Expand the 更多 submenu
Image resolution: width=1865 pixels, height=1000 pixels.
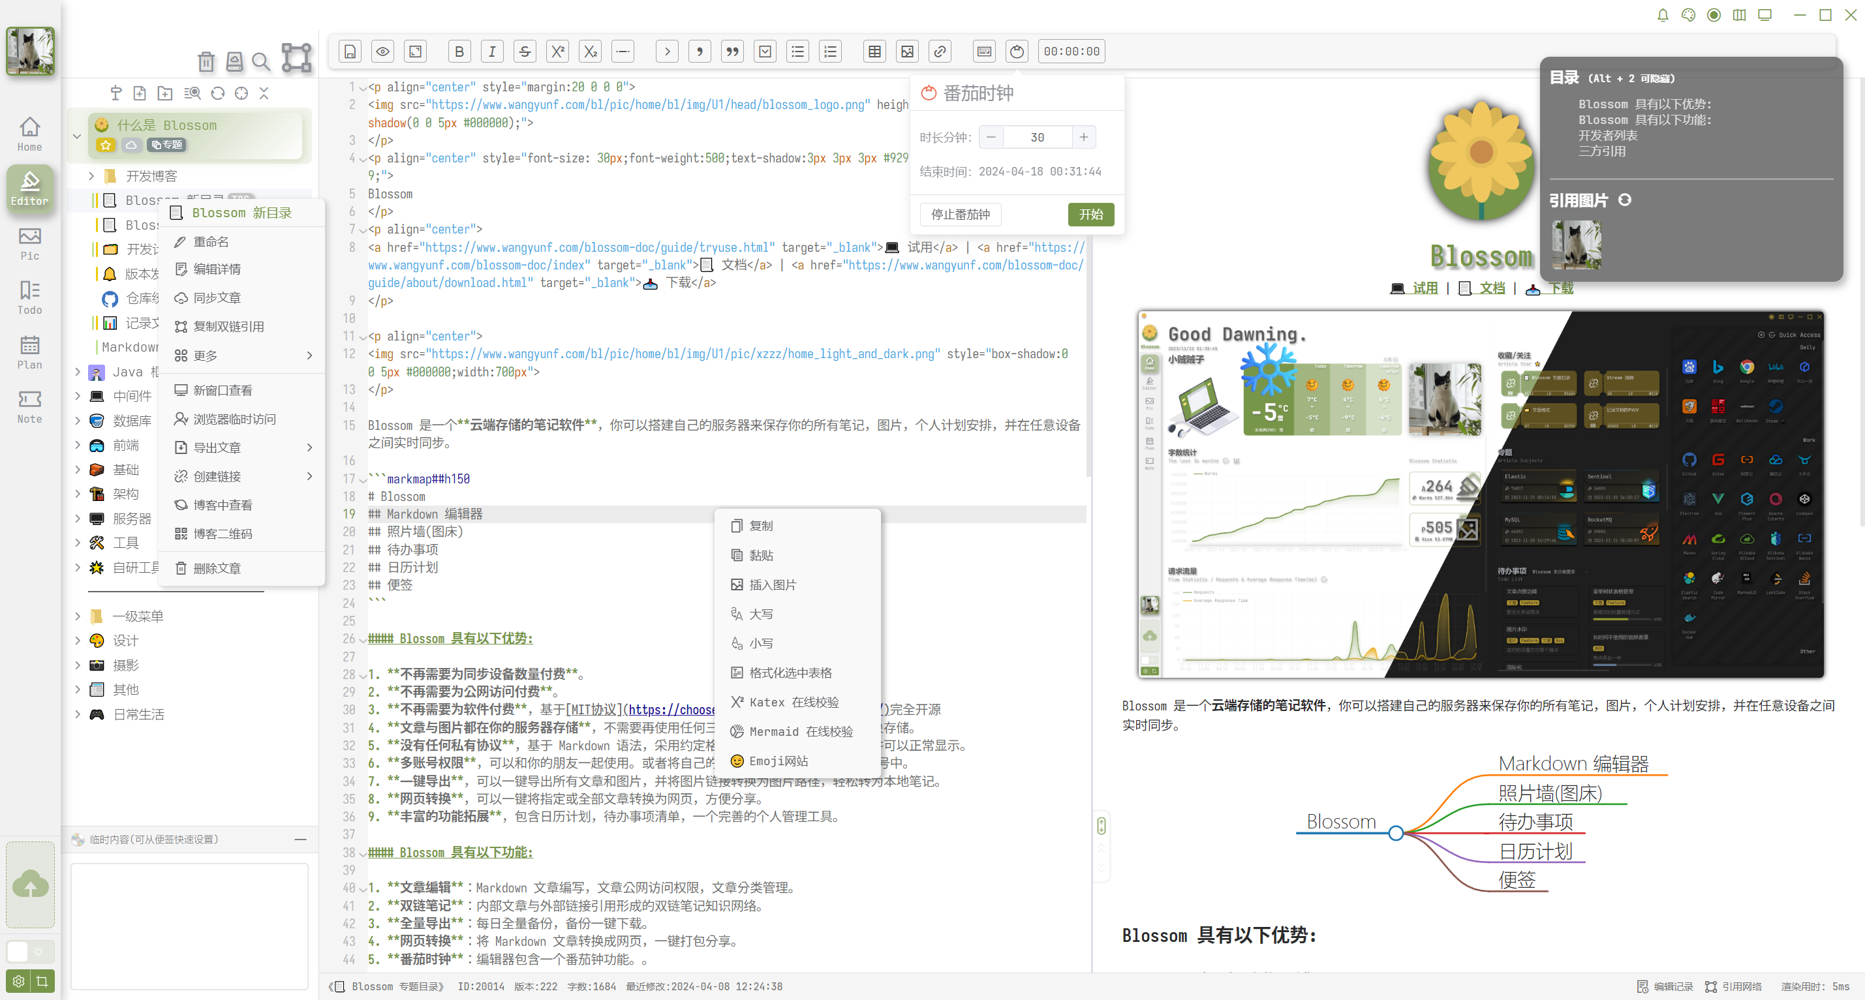pyautogui.click(x=309, y=356)
